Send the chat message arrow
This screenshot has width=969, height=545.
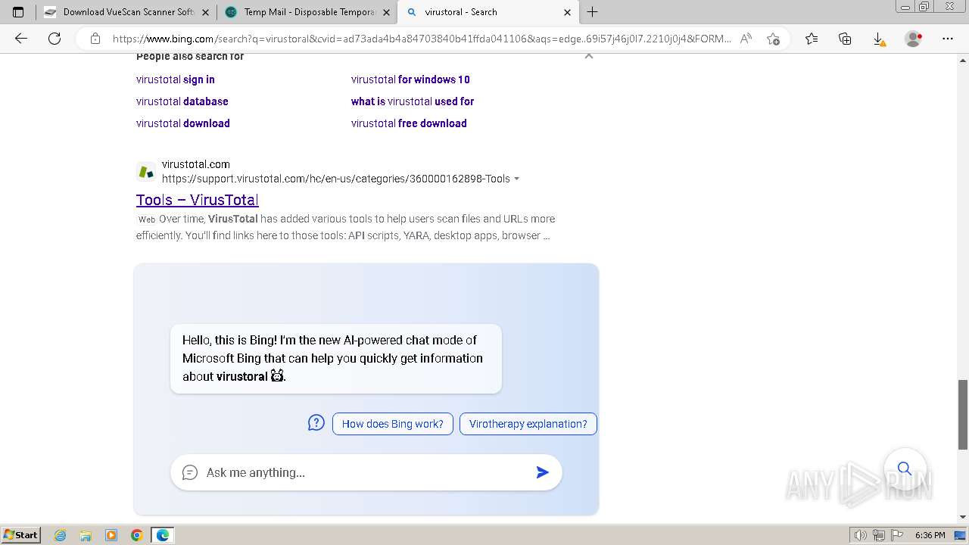point(542,472)
